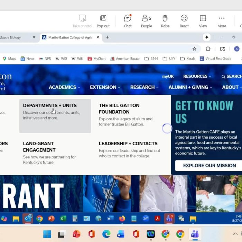Expand the Kerala bookmarks folder

[188, 59]
